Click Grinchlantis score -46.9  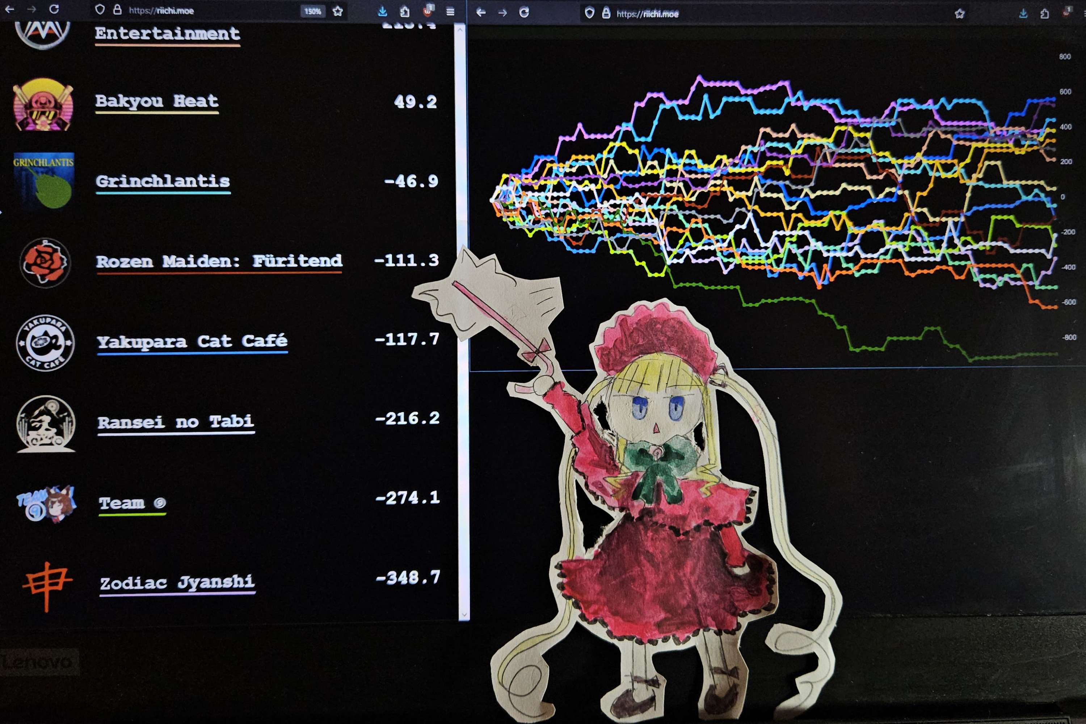click(x=411, y=181)
